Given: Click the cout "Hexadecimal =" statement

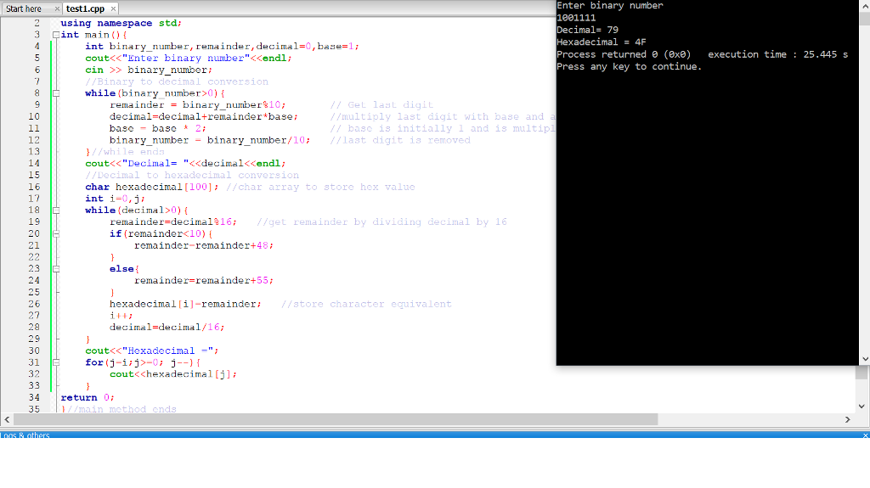Looking at the screenshot, I should (152, 351).
